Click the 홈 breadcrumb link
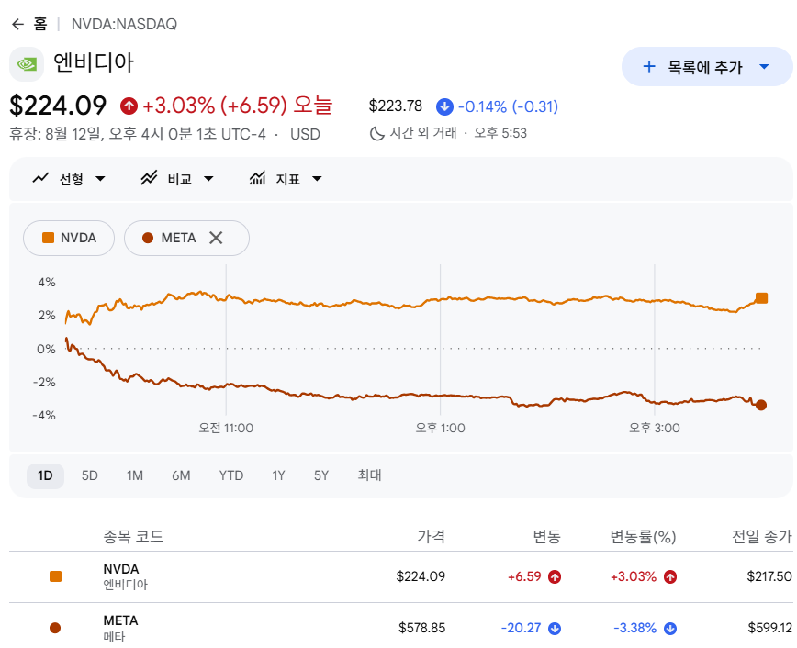 click(40, 24)
